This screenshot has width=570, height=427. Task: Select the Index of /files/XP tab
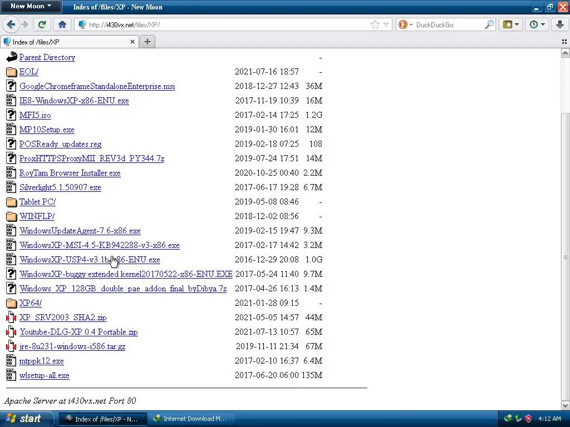(x=69, y=42)
